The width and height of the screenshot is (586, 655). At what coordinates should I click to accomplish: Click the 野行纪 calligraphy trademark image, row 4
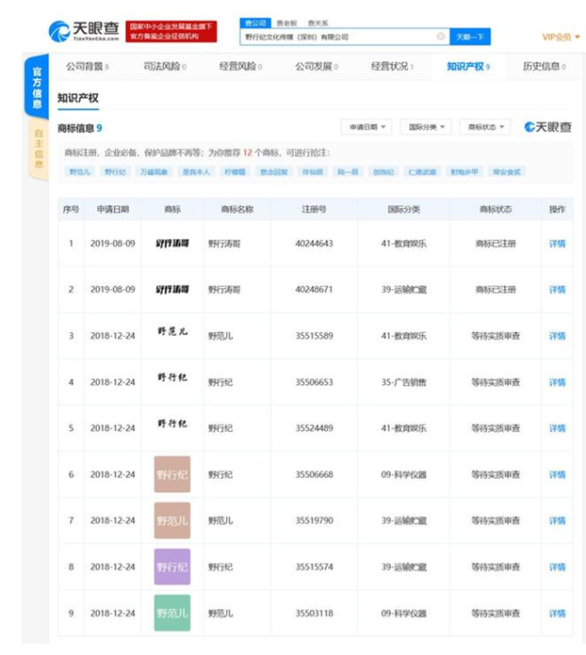pos(172,377)
